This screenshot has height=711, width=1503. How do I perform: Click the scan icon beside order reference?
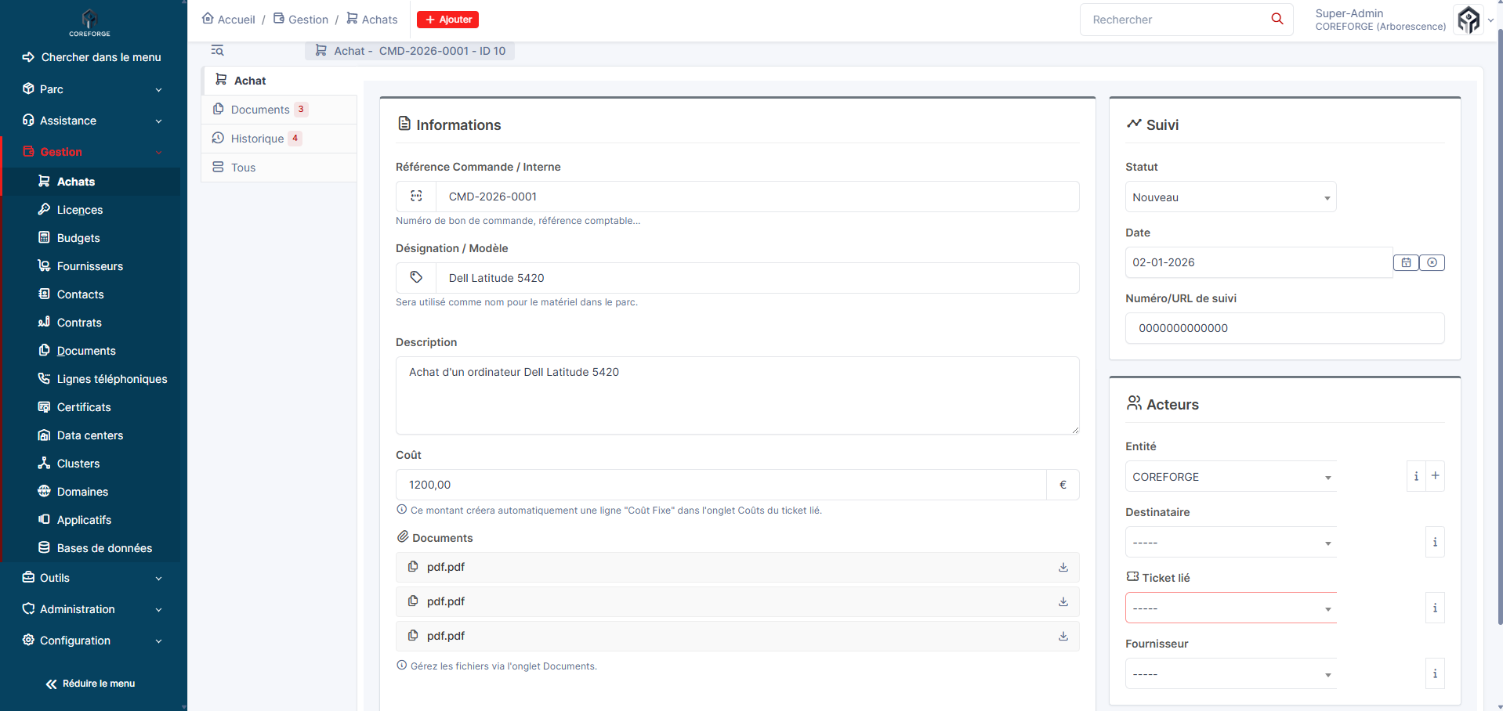[416, 197]
